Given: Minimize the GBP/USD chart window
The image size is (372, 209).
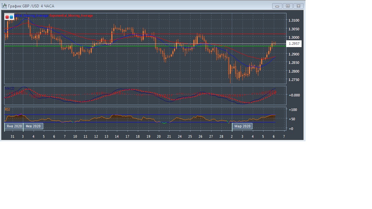Looking at the screenshot, I should [x=277, y=6].
